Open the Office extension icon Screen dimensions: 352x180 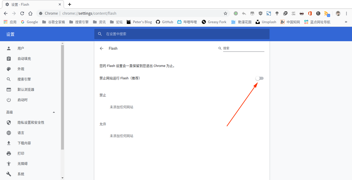[x=310, y=13]
